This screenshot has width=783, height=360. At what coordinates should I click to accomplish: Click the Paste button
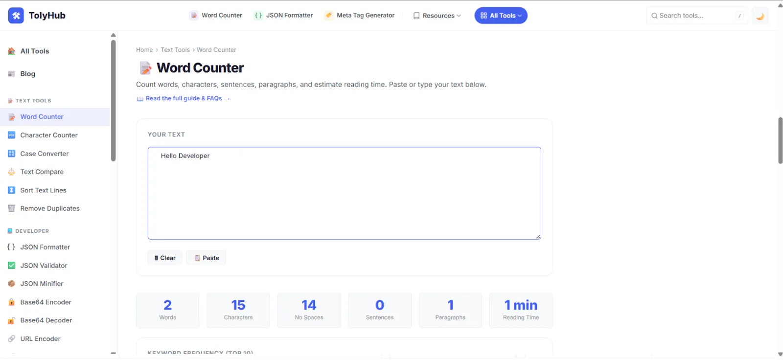[x=206, y=258]
